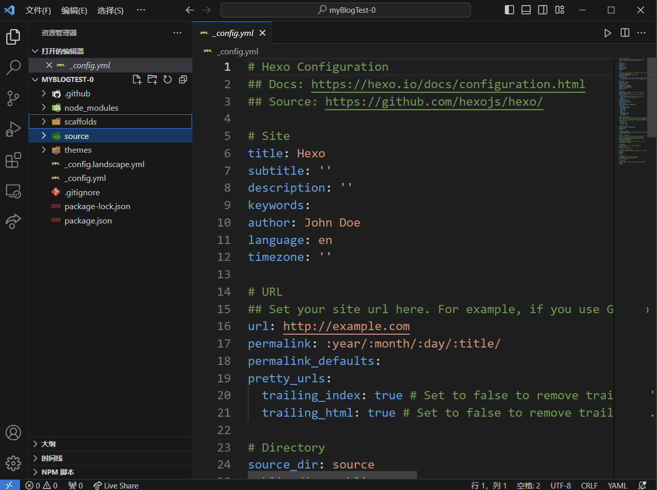Open the http://example.com link
The height and width of the screenshot is (490, 657).
click(346, 326)
